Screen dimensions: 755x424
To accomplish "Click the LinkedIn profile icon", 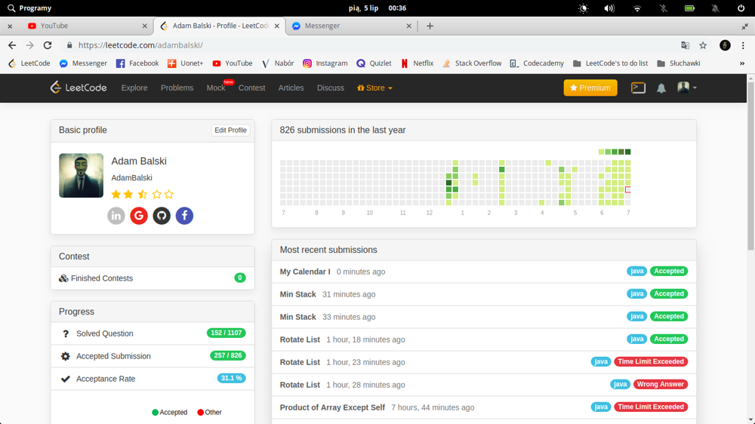I will 116,216.
